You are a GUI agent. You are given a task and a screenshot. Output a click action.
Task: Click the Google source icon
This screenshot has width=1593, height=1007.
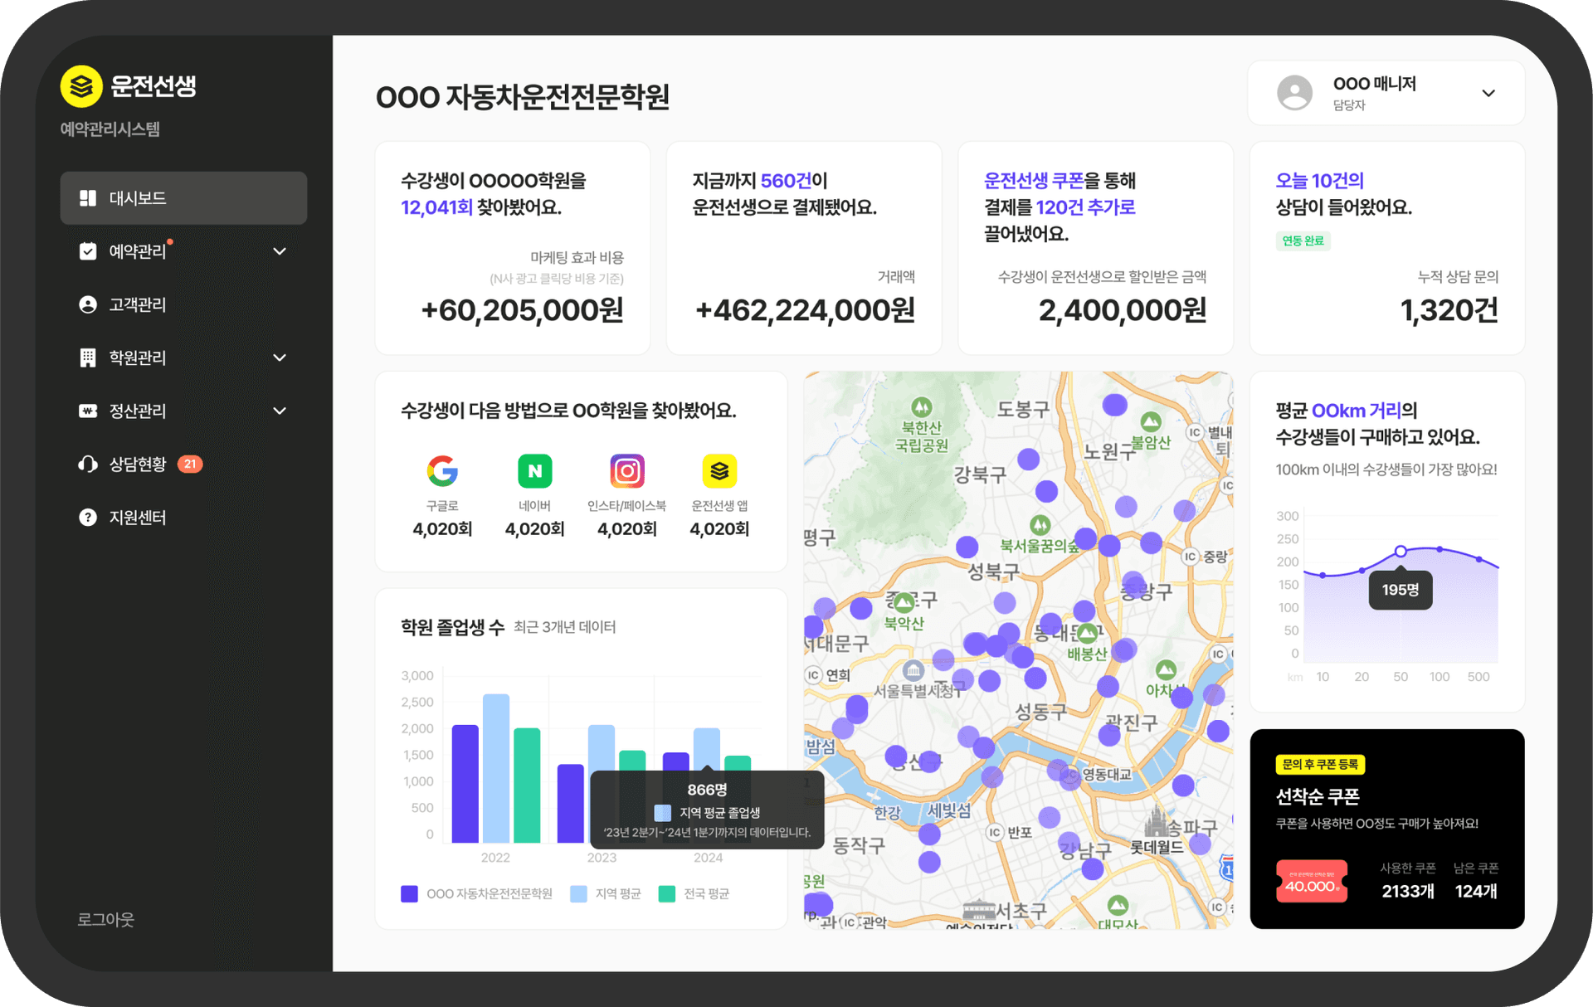coord(442,471)
